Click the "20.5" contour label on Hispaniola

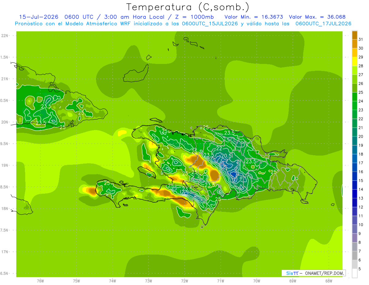pos(226,156)
